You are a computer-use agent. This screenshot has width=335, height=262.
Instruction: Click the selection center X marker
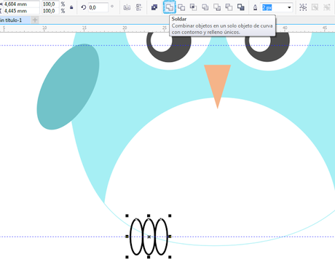click(149, 237)
